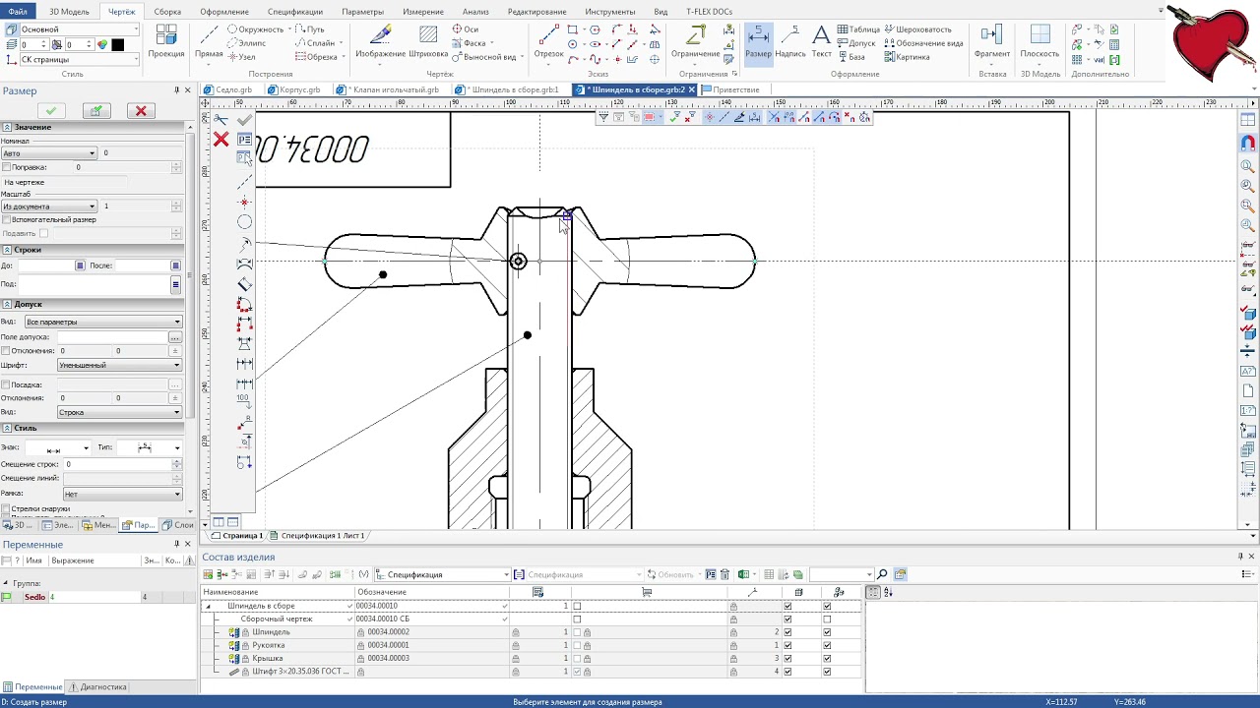
Task: Click the black color swatch in Стиль group
Action: [118, 44]
